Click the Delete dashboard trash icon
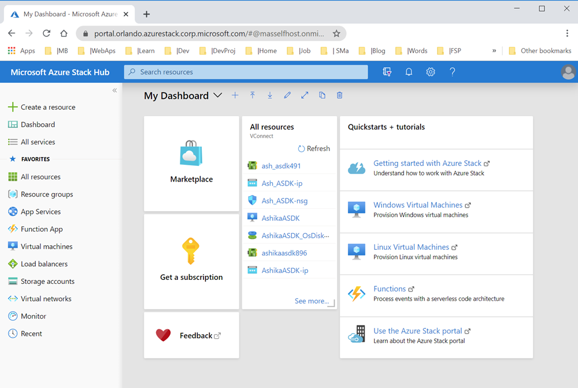Image resolution: width=578 pixels, height=388 pixels. 339,95
